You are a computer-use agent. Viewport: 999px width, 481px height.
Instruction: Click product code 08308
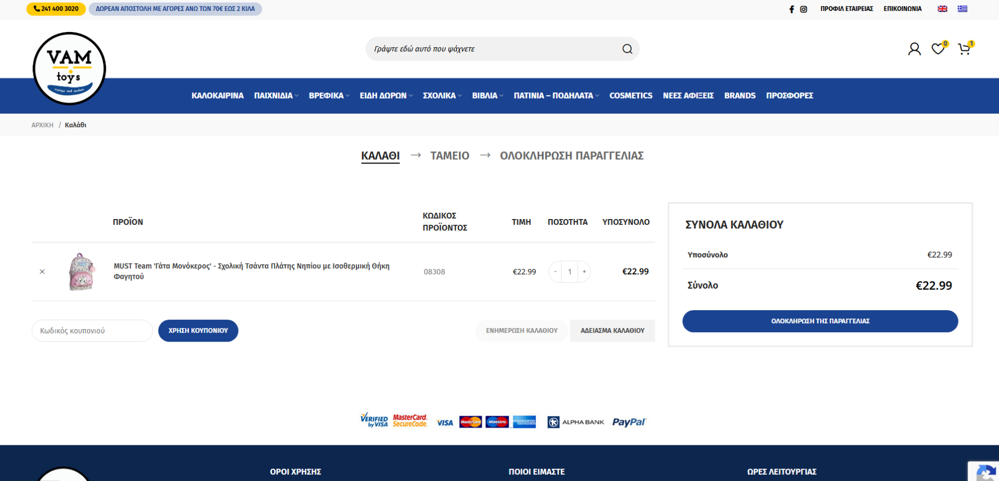pos(434,272)
